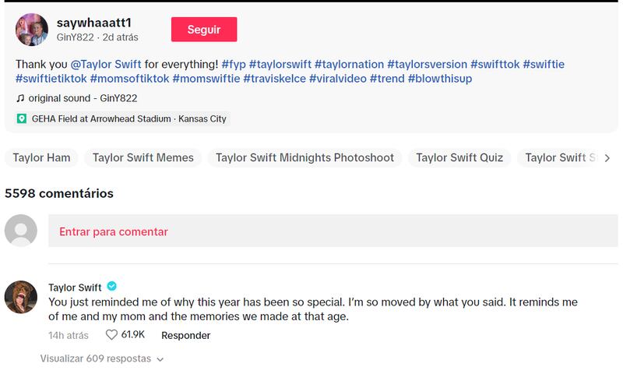Screen dimensions: 623x374
Task: Open the GEHA Field at Arrowhead Stadium location
Action: point(121,119)
